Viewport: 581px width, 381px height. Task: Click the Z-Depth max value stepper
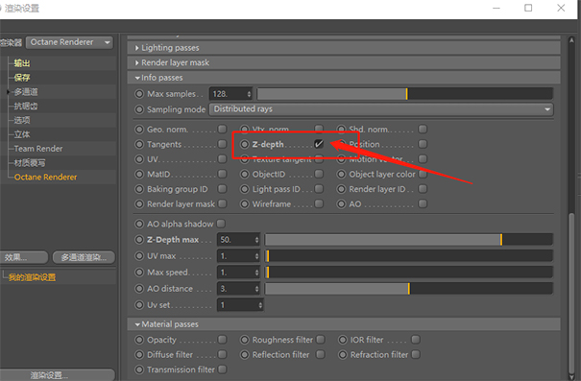point(256,240)
